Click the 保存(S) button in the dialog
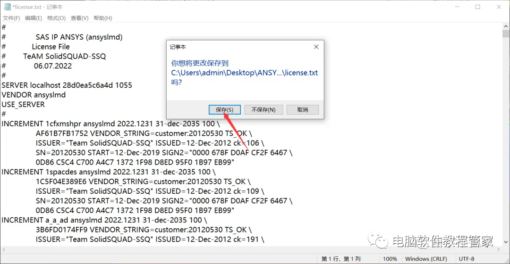 pos(224,110)
